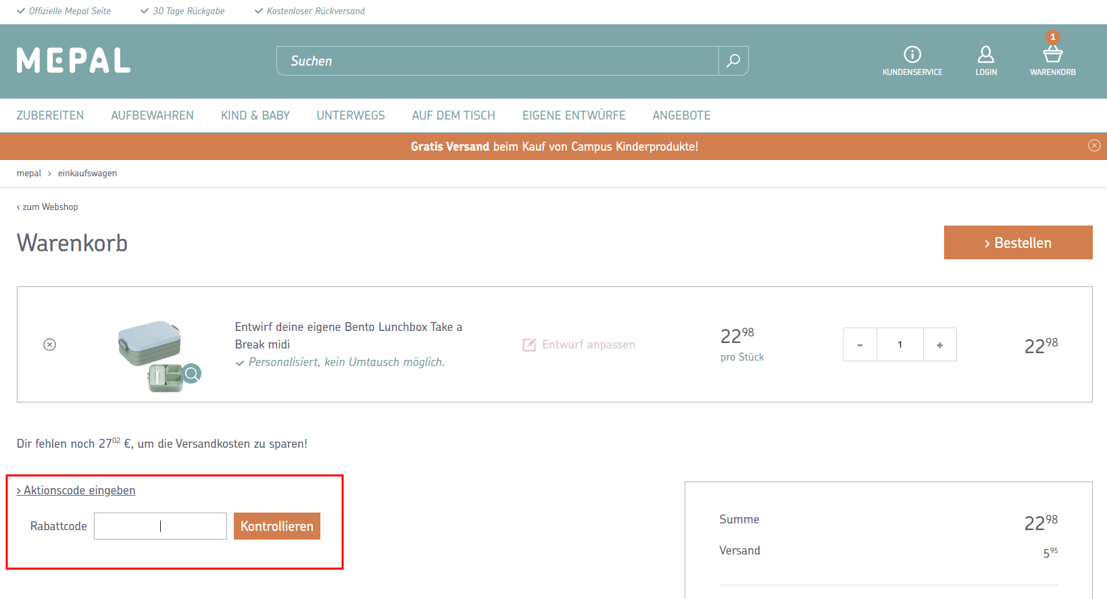
Task: Collapse the Aktionscode eingeben section
Action: [x=76, y=490]
